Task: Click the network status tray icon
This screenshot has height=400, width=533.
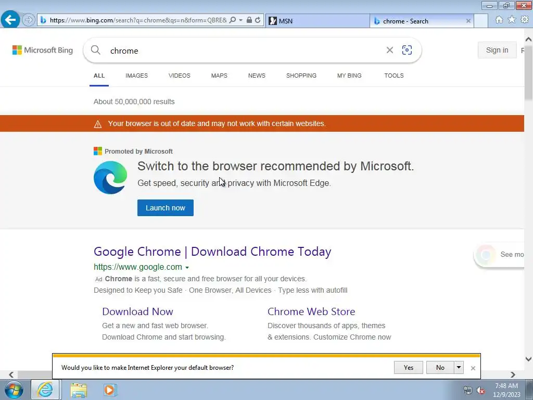Action: 468,391
